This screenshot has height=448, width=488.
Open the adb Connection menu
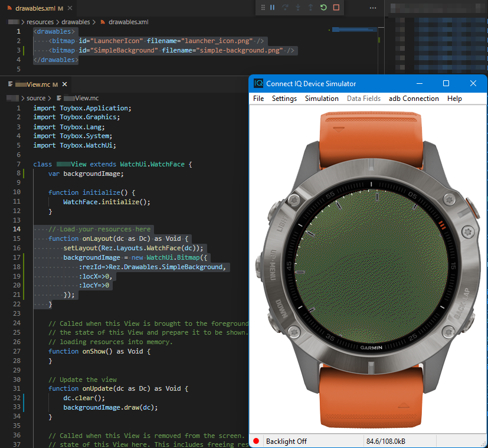pos(414,99)
